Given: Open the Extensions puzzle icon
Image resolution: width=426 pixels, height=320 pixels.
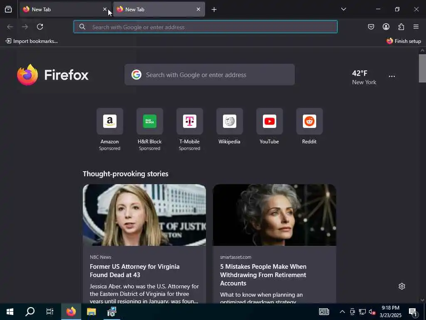Looking at the screenshot, I should (401, 27).
